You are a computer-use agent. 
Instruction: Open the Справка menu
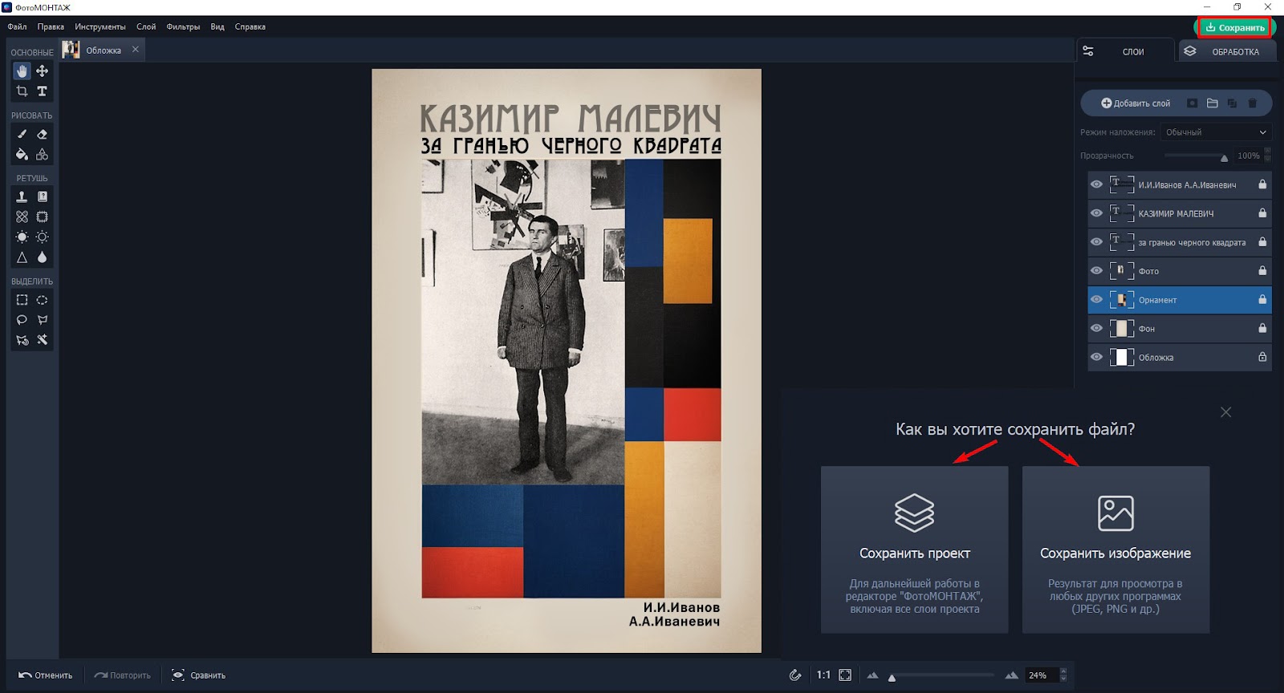click(x=250, y=27)
